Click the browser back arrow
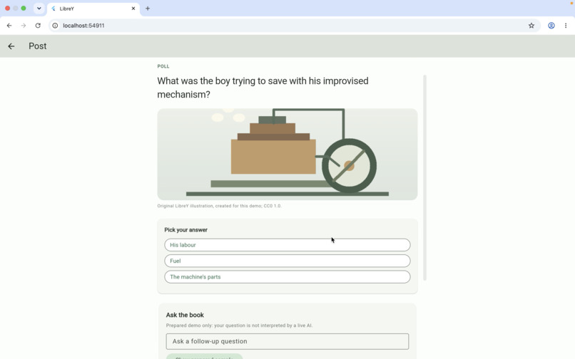 click(9, 26)
